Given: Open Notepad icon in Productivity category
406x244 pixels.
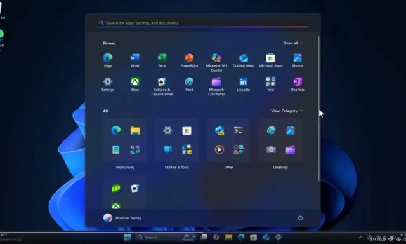Looking at the screenshot, I should point(115,149).
